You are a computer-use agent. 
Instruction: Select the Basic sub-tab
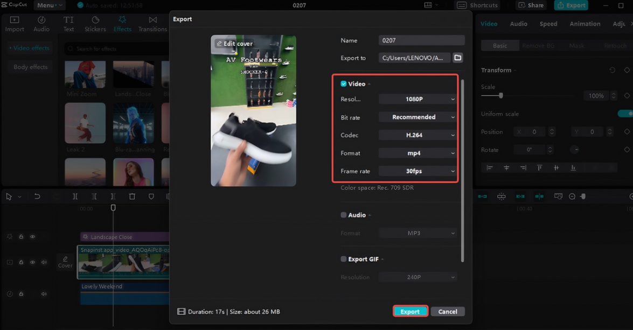[x=500, y=46]
